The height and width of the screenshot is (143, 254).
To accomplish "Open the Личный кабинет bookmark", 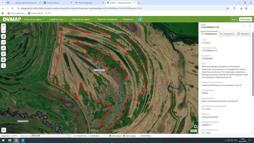I will 35,13.
